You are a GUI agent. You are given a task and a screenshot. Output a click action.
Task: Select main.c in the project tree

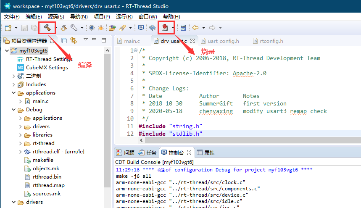click(x=40, y=101)
